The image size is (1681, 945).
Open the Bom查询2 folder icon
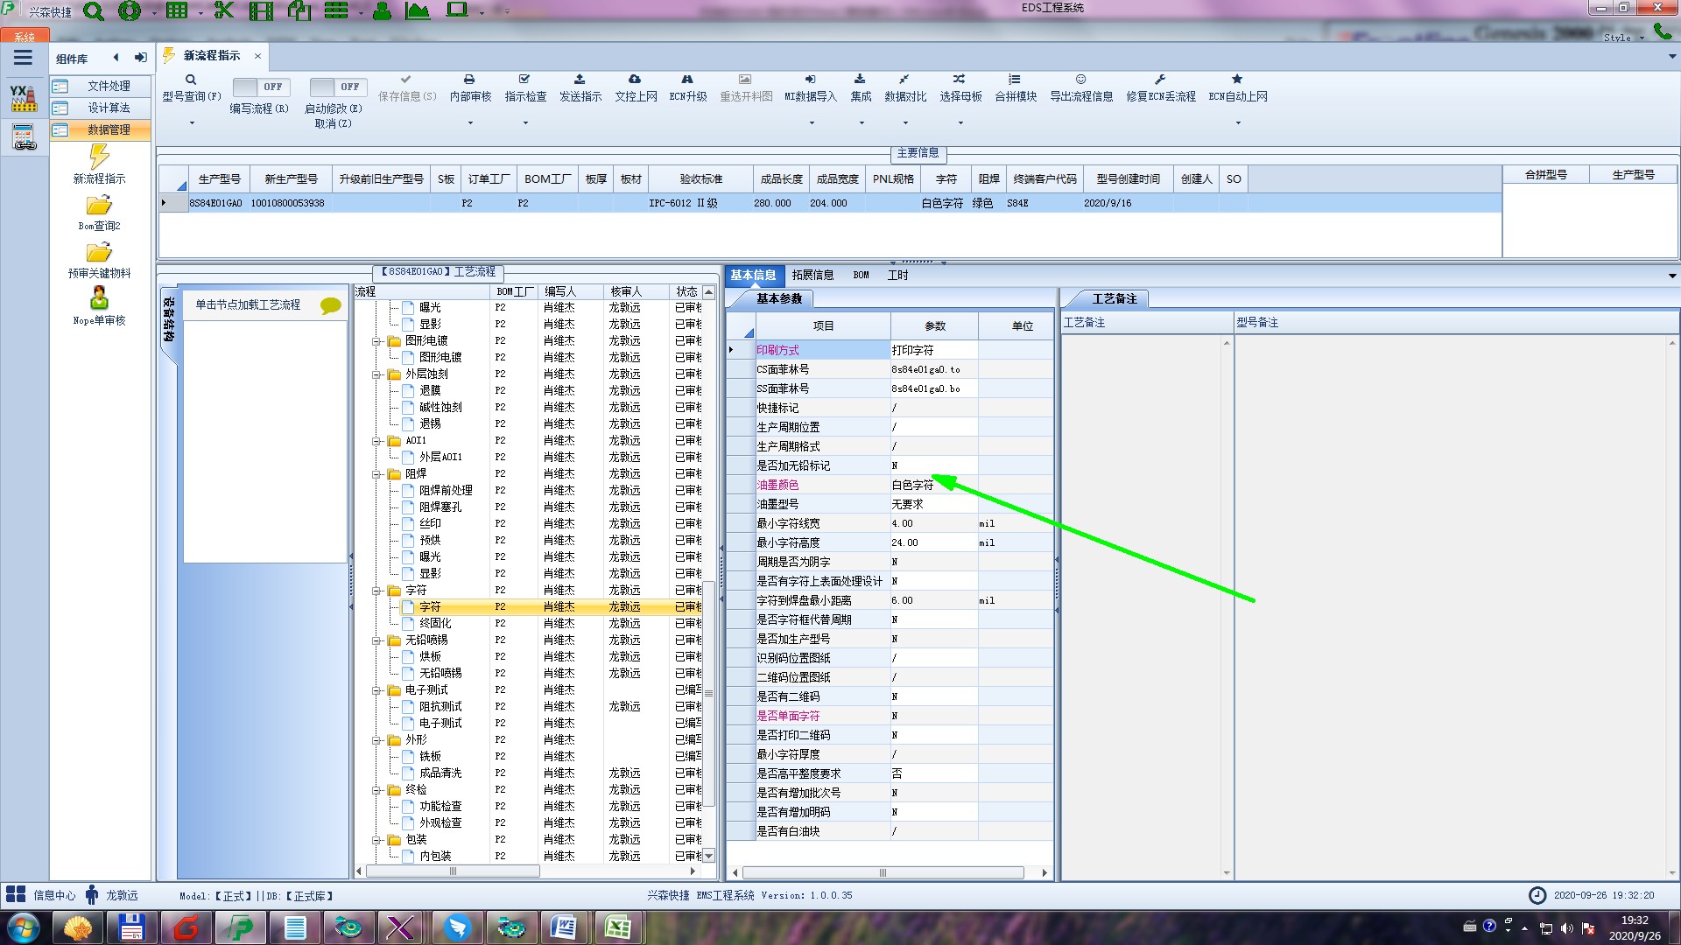[x=99, y=206]
